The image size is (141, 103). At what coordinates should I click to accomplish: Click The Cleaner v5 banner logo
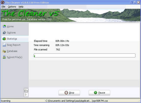click(x=30, y=13)
